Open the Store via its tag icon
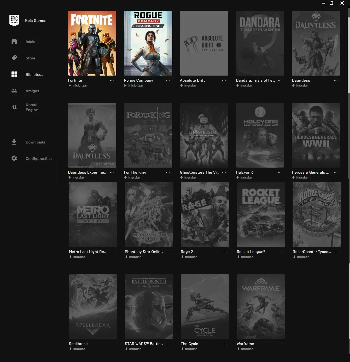The image size is (350, 362). [x=14, y=58]
